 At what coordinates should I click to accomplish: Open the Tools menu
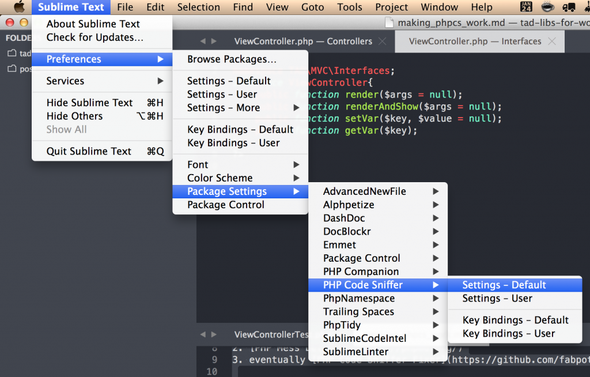(350, 7)
